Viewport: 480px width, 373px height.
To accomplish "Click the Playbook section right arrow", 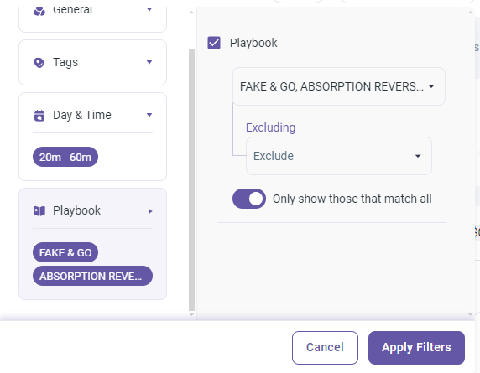I will pos(150,211).
